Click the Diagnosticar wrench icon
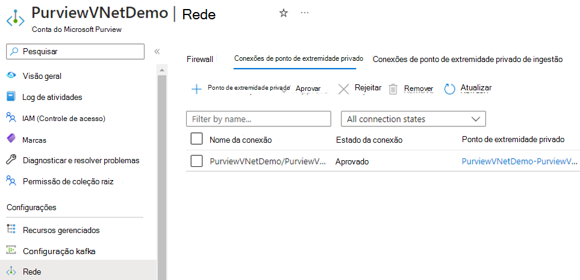The height and width of the screenshot is (280, 580). (11, 160)
